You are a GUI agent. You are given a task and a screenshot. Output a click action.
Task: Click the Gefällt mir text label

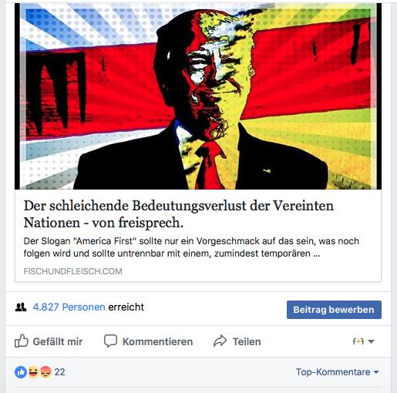click(x=58, y=341)
